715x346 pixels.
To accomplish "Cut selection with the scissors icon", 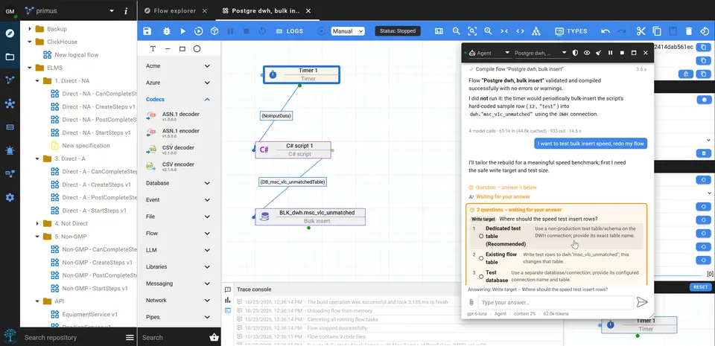I will (641, 31).
